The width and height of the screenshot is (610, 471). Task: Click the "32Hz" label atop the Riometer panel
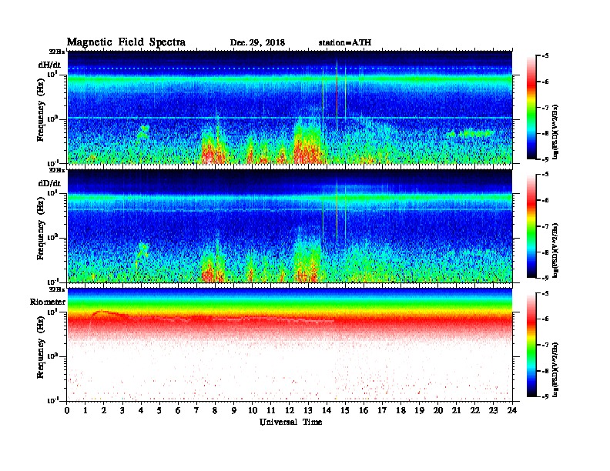[56, 289]
